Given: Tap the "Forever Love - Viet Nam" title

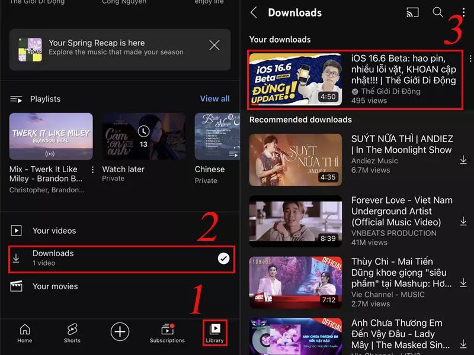Looking at the screenshot, I should pyautogui.click(x=402, y=211).
